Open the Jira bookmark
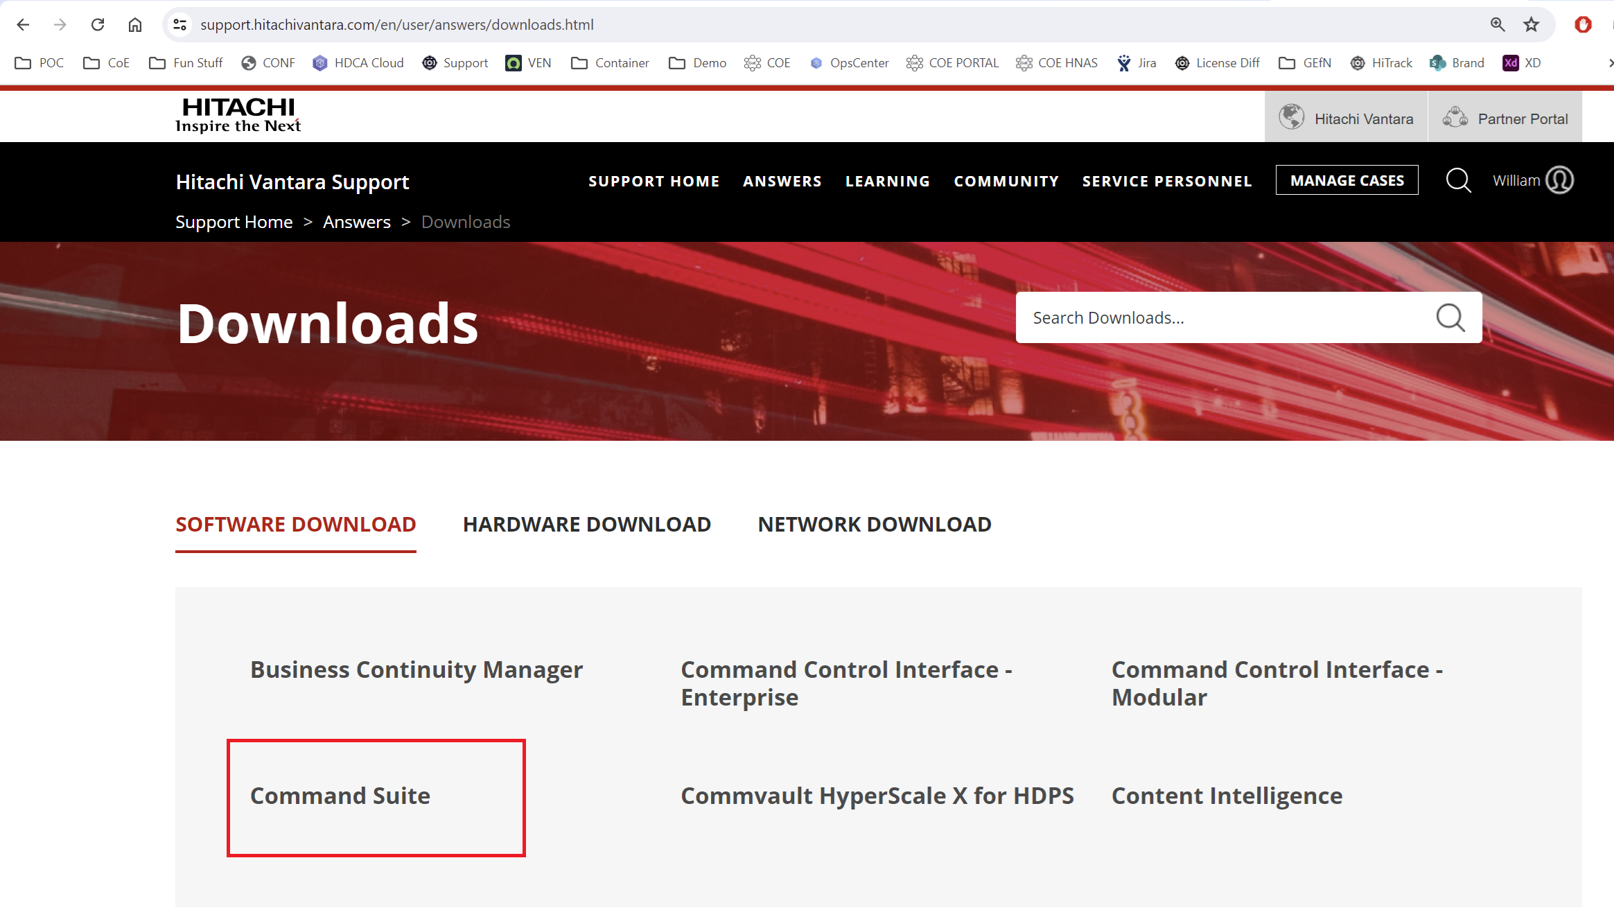The height and width of the screenshot is (919, 1614). [1137, 63]
